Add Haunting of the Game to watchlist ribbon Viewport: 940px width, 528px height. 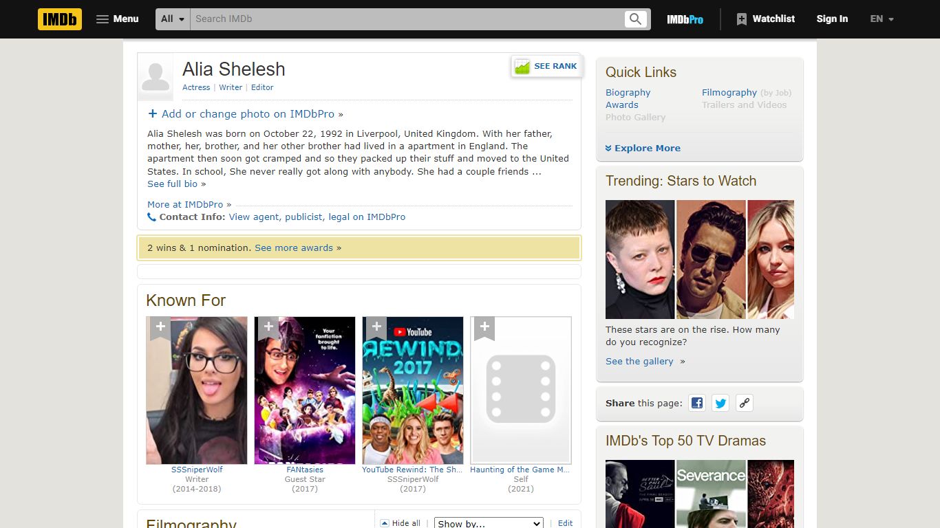[484, 328]
